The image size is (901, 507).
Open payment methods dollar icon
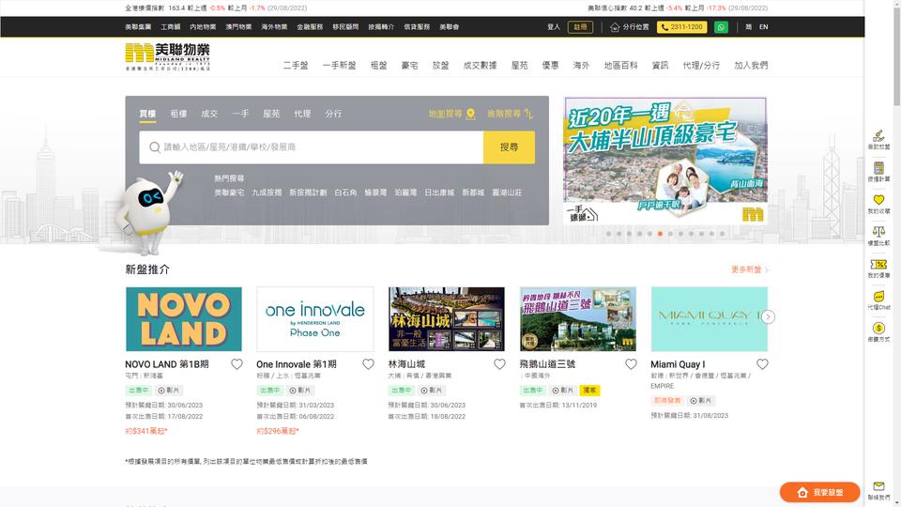tap(878, 331)
